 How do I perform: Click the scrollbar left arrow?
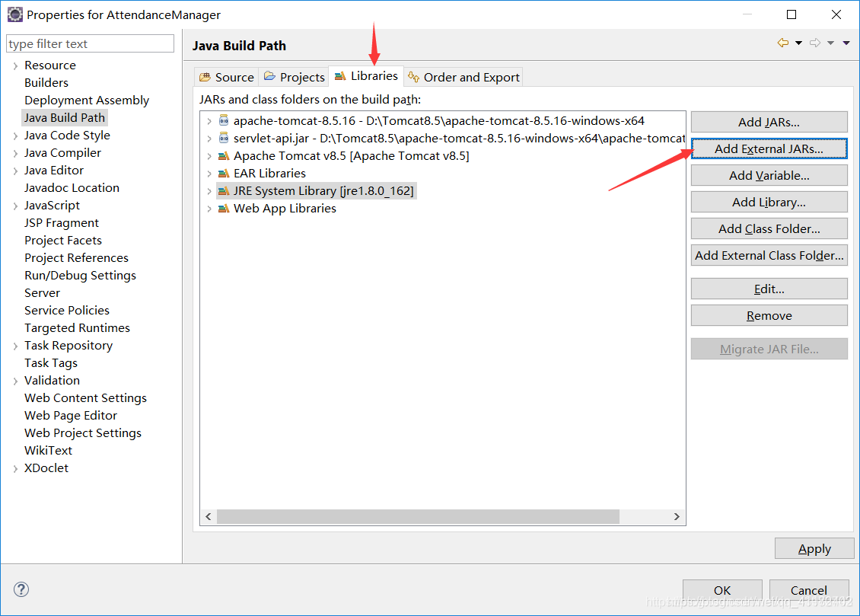[x=209, y=517]
